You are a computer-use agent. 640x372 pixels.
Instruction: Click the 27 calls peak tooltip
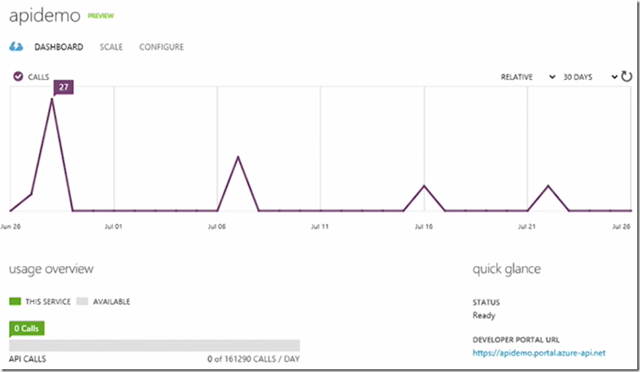pyautogui.click(x=63, y=87)
